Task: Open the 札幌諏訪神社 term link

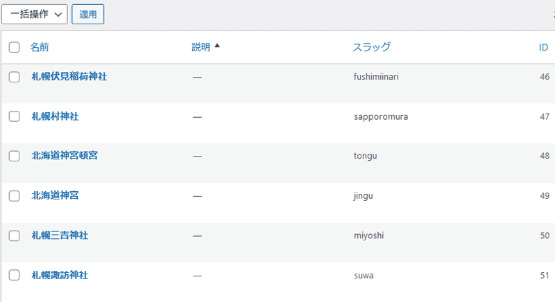Action: (60, 275)
